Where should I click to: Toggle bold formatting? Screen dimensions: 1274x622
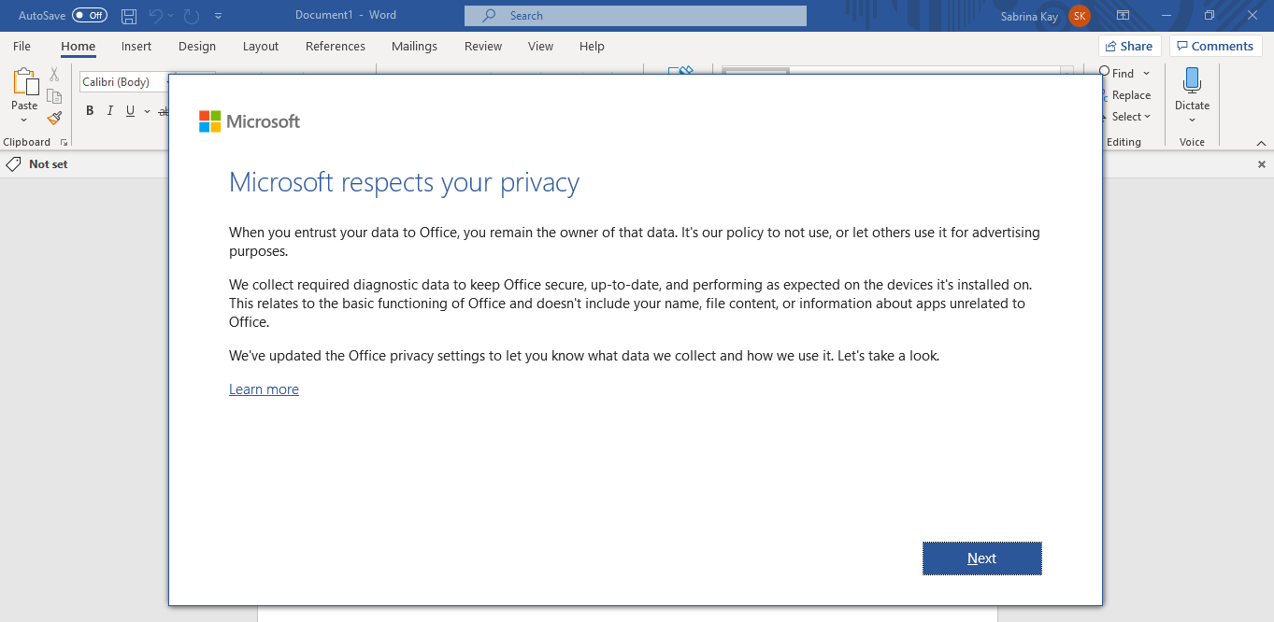(x=90, y=110)
